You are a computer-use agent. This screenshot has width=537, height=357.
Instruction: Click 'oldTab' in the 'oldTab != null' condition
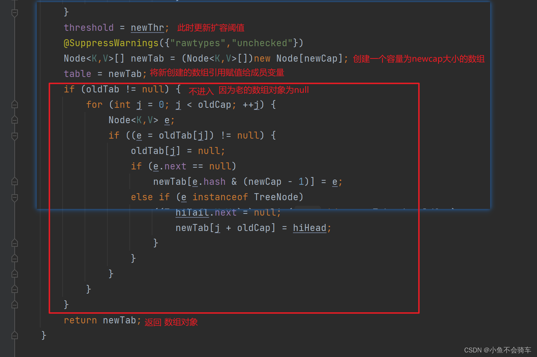103,89
